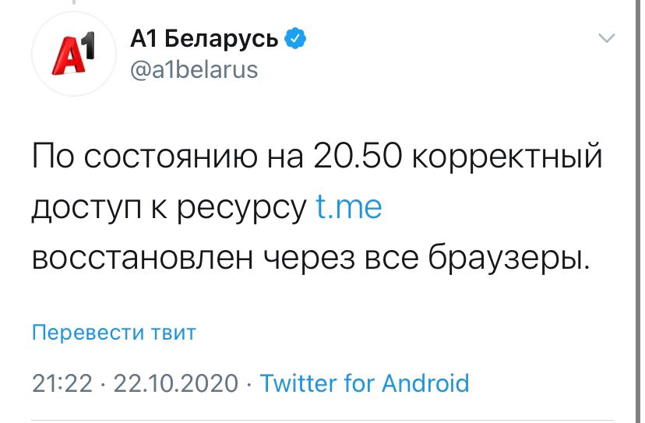Image resolution: width=645 pixels, height=423 pixels.
Task: Click the 21:22 tweet timestamp
Action: [62, 383]
